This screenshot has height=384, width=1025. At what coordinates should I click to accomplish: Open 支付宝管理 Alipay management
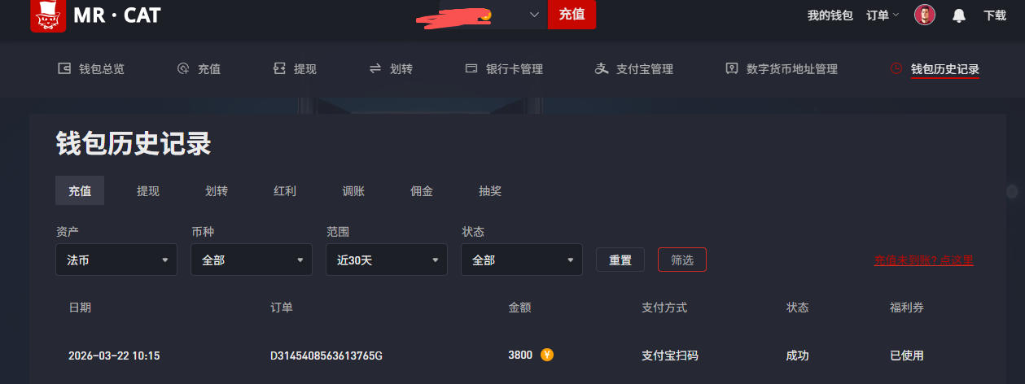pyautogui.click(x=633, y=69)
